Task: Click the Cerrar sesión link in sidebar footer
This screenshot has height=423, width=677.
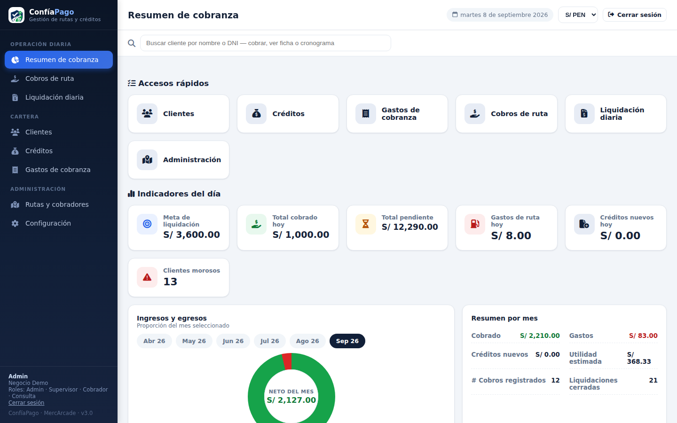Action: 26,403
